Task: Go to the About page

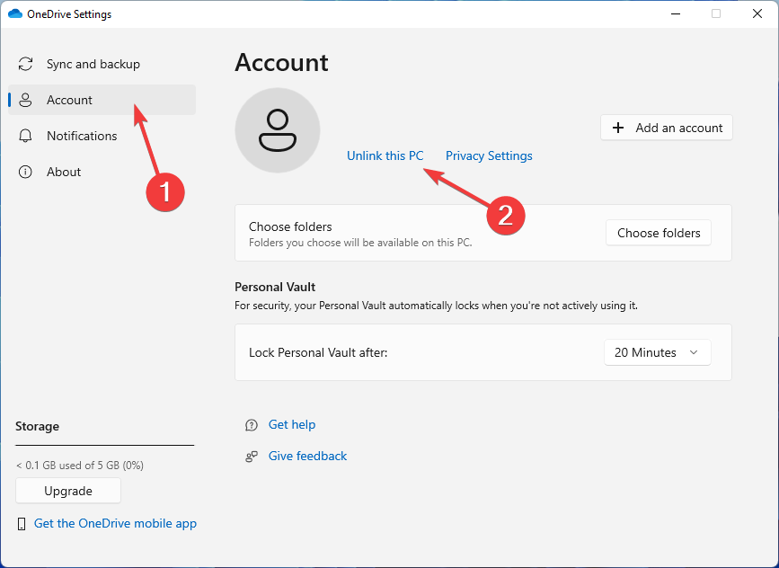Action: 102,172
